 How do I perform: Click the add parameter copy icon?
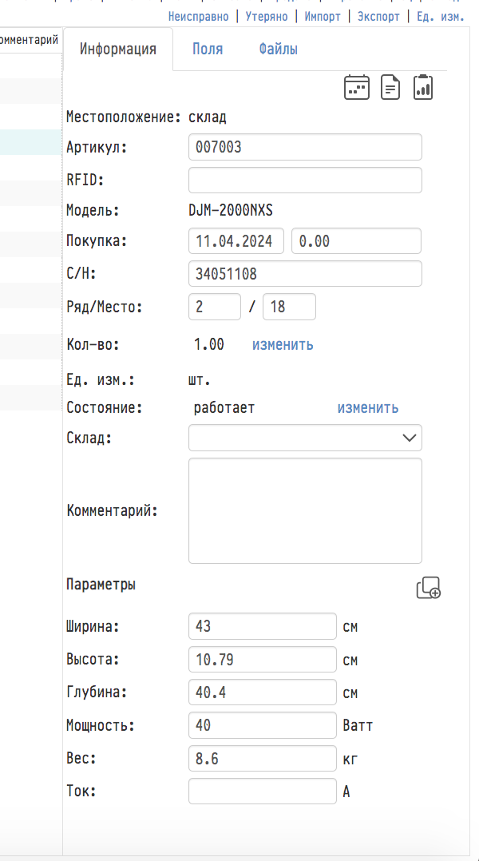point(429,588)
